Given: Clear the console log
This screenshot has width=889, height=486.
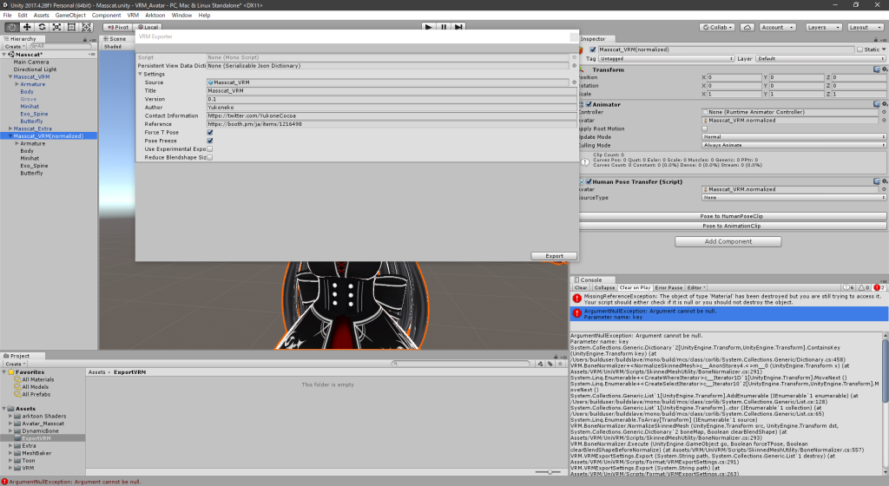Looking at the screenshot, I should coord(581,288).
